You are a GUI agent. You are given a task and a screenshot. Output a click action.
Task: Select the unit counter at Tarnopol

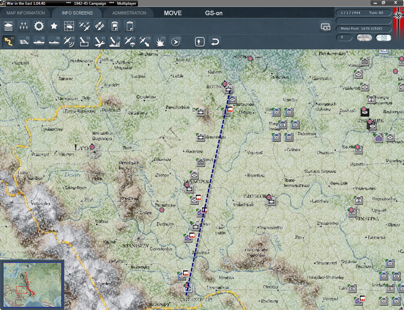[x=189, y=189]
